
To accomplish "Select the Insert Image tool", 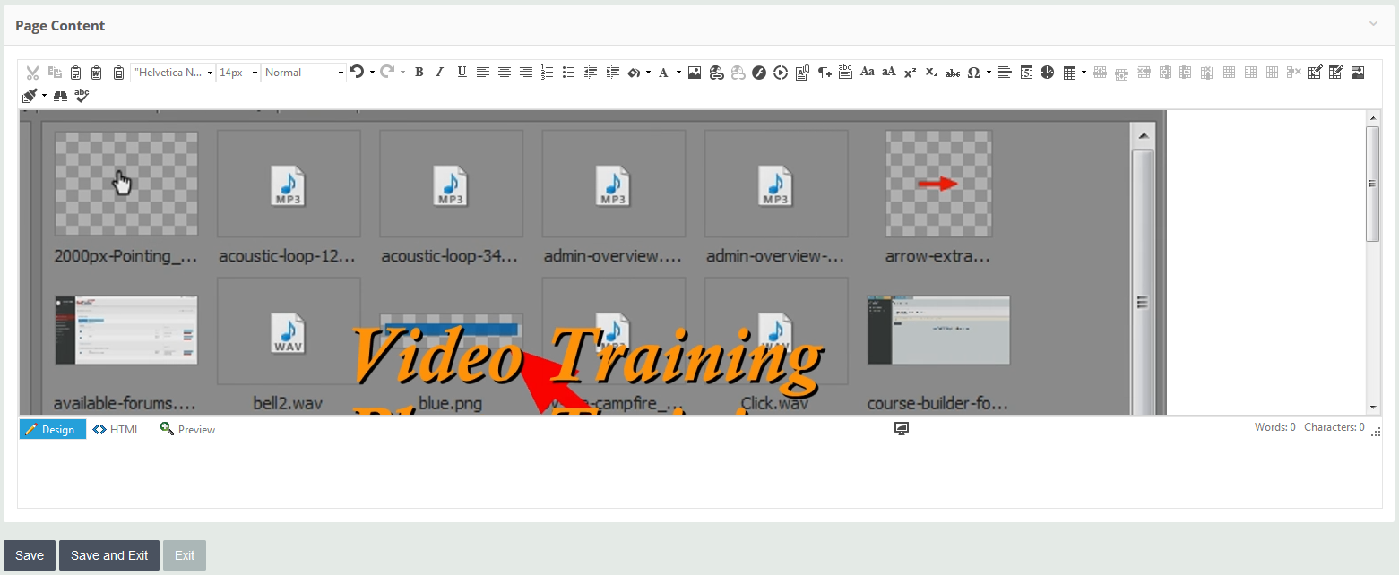I will click(693, 72).
